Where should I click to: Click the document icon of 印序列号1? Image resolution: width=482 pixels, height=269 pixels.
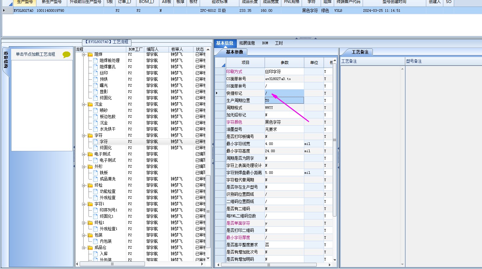95,210
